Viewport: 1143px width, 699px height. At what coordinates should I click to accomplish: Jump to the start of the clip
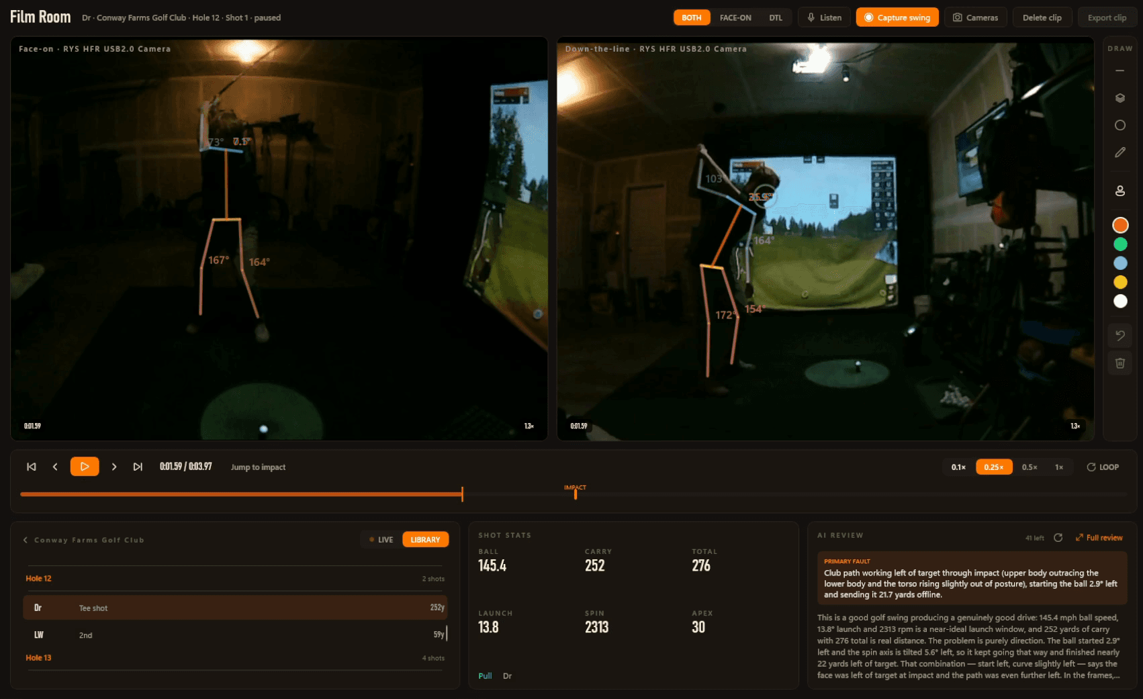32,467
